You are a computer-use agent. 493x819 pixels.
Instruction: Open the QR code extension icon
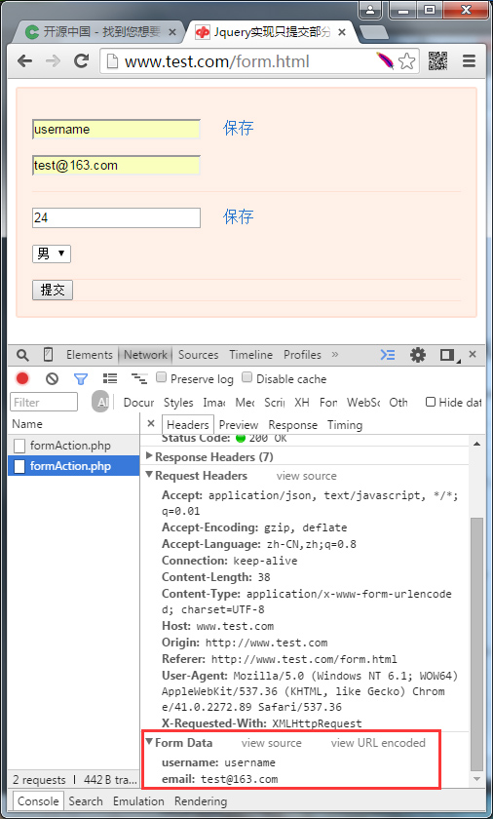[437, 61]
